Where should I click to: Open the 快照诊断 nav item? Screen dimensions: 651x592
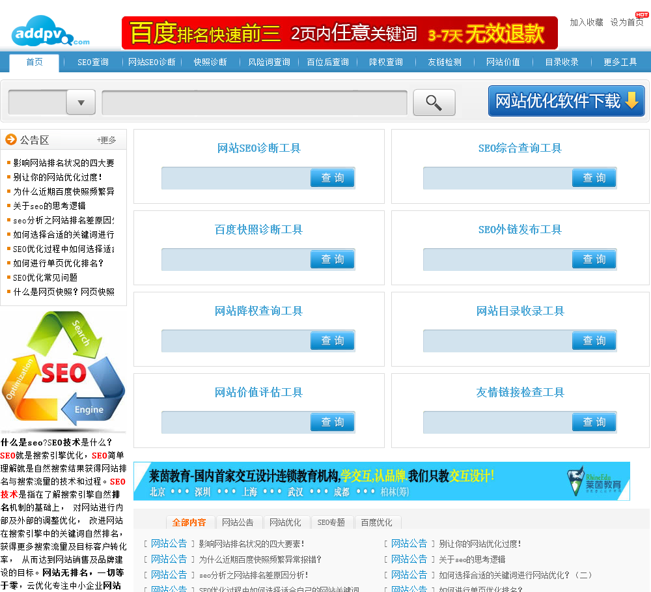click(210, 63)
